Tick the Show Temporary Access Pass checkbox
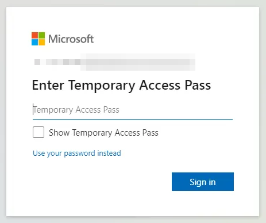 point(38,132)
